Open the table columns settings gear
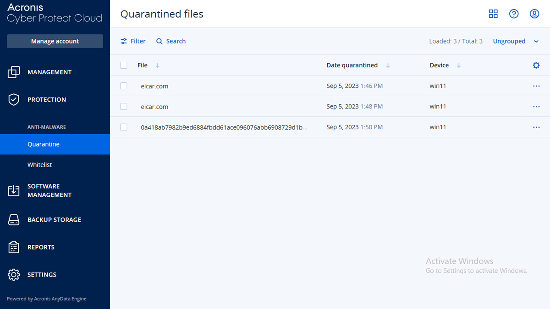The height and width of the screenshot is (309, 550). tap(536, 65)
